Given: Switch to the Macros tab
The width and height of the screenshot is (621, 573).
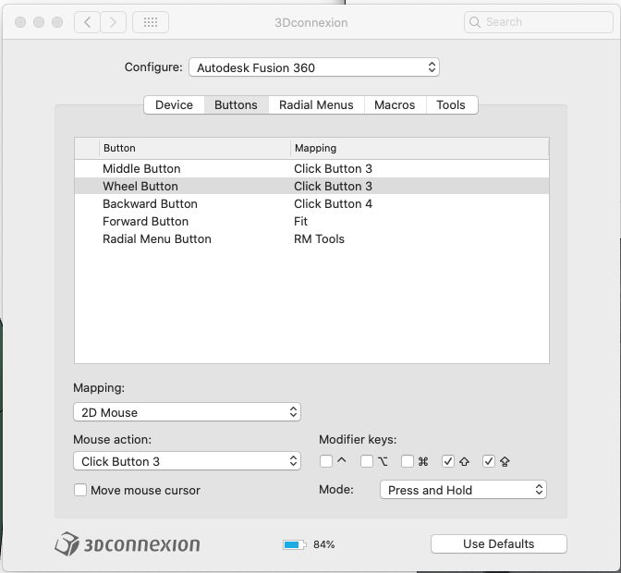Looking at the screenshot, I should (395, 105).
